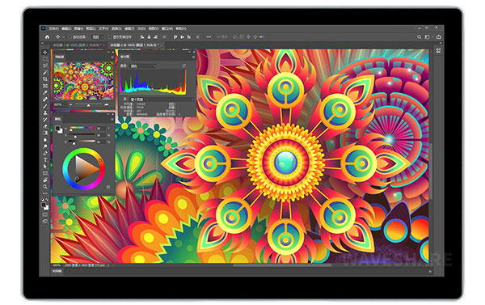This screenshot has height=305, width=485.
Task: Click the Navigator zoom slider
Action: (88, 105)
